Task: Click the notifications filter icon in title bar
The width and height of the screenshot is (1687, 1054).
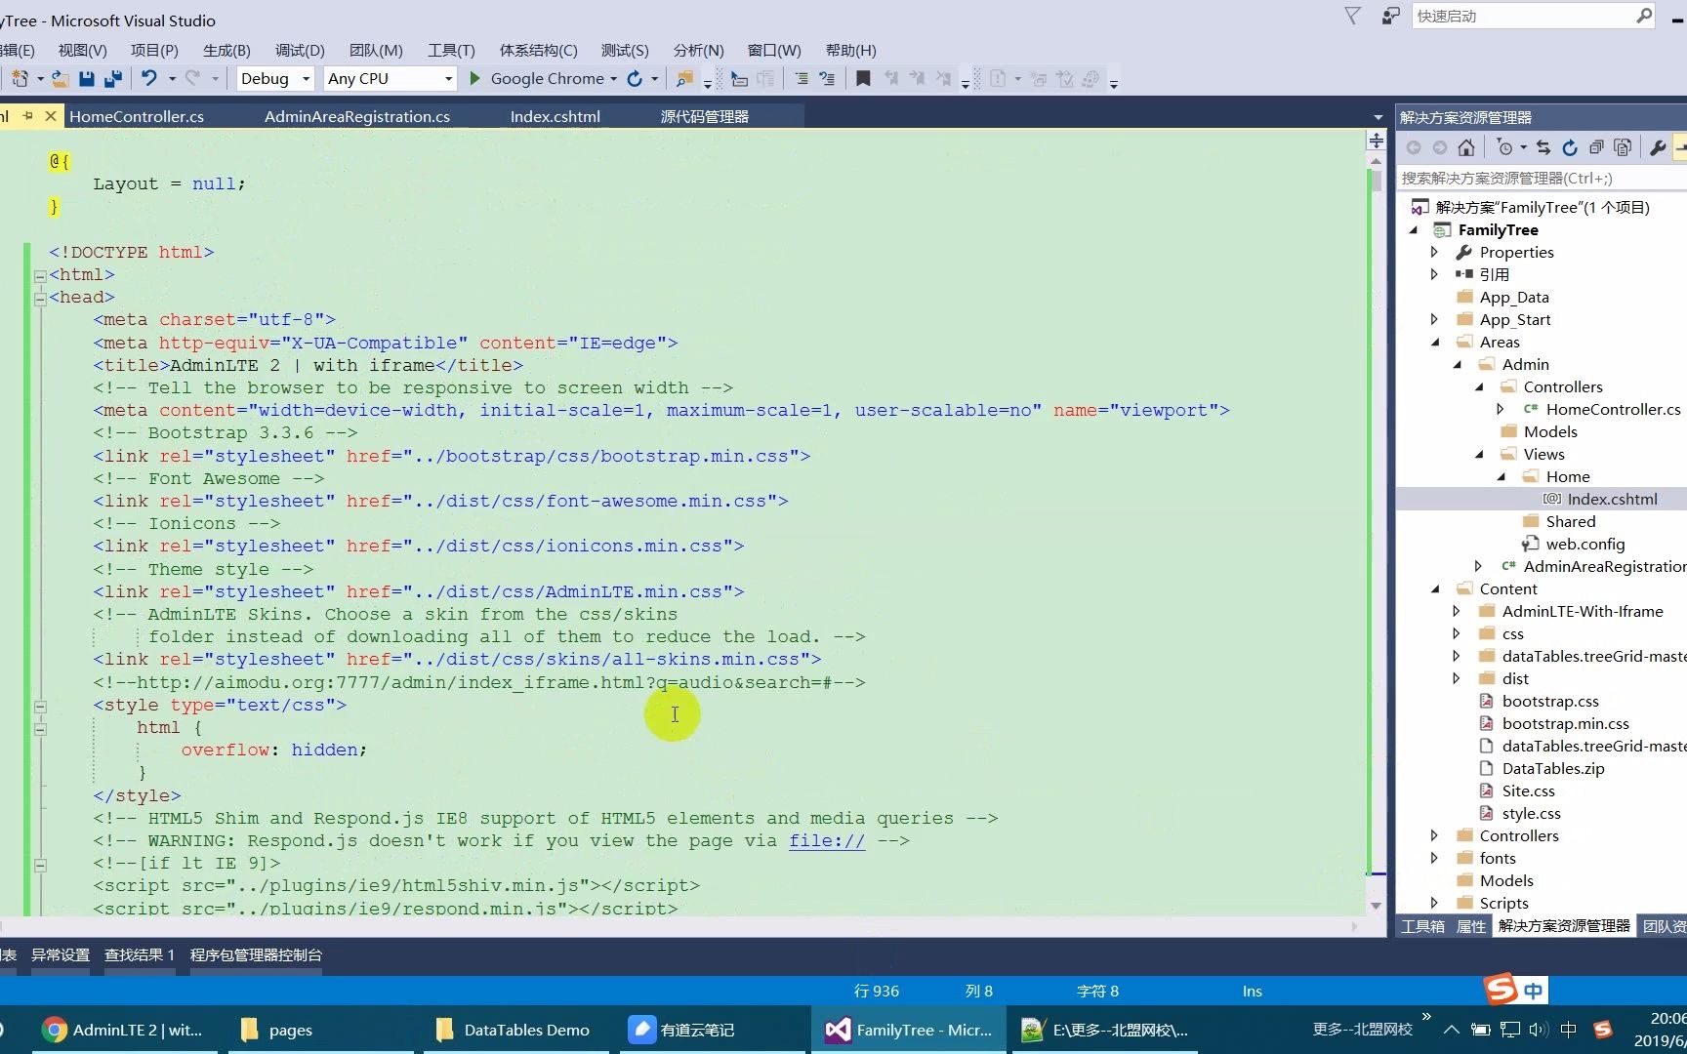Action: [x=1352, y=16]
